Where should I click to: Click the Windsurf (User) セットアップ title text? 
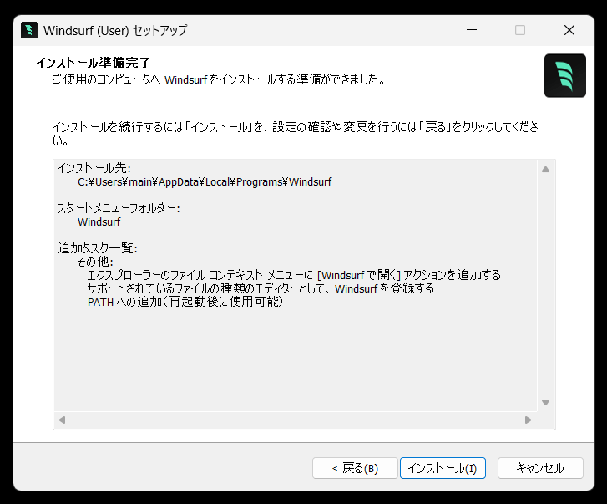click(115, 30)
